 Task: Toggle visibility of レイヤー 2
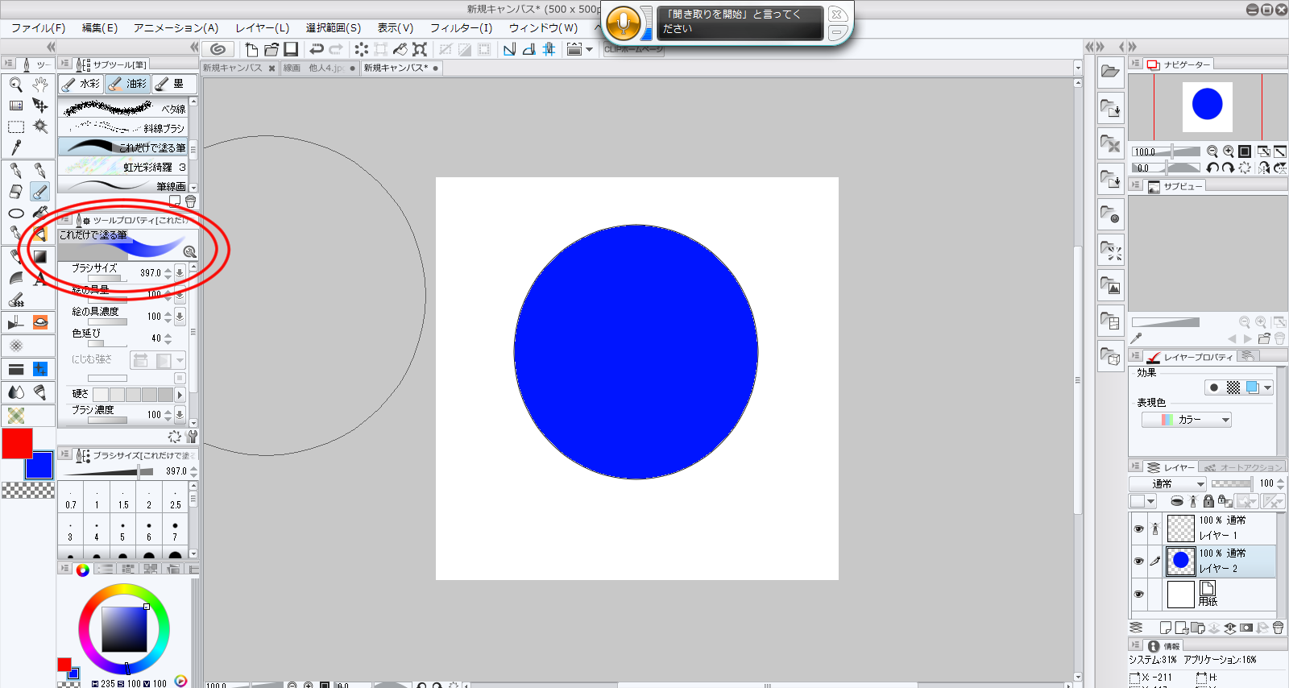(x=1138, y=562)
